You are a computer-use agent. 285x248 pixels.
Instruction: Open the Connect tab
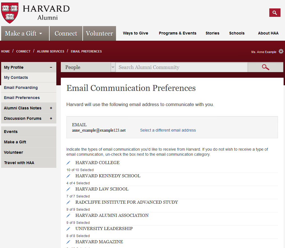(x=66, y=33)
